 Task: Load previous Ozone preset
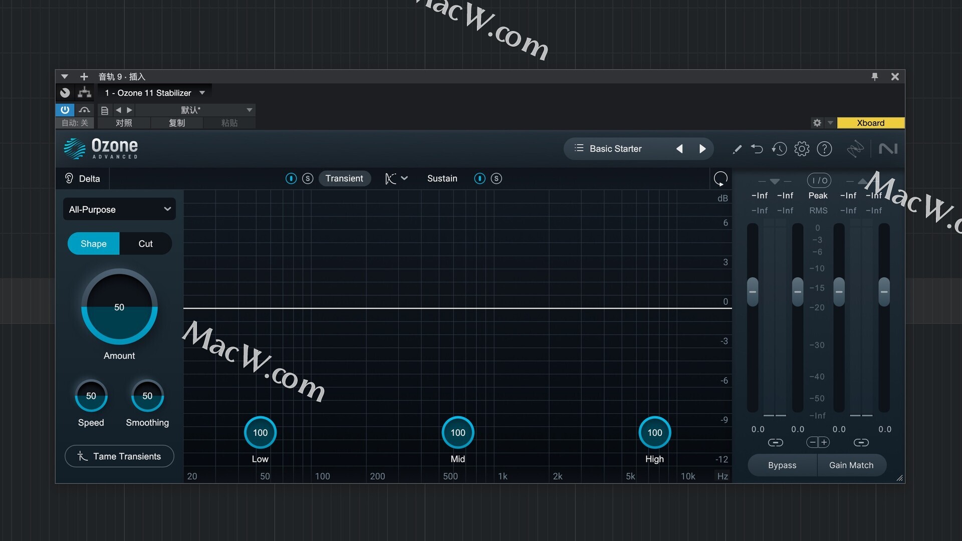click(679, 149)
